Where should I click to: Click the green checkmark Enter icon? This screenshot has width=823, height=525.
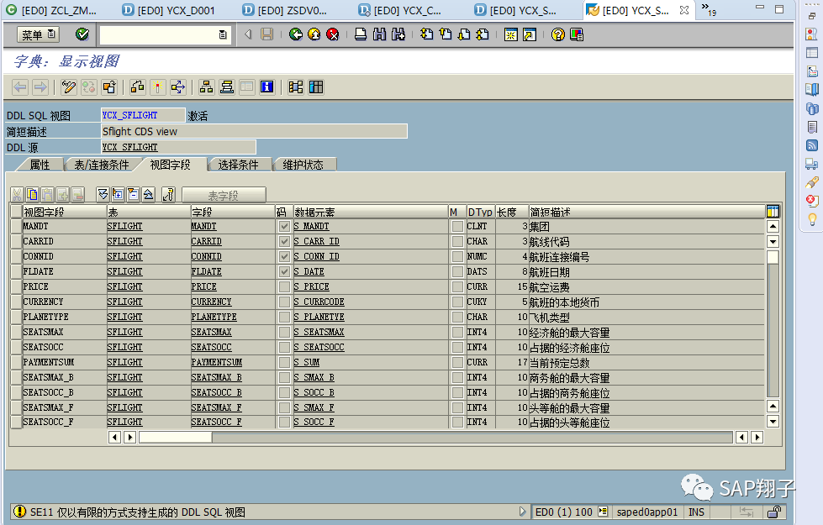coord(82,34)
